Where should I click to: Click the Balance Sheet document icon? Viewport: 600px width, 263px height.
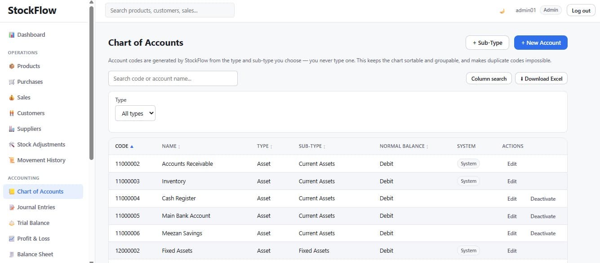tap(12, 254)
